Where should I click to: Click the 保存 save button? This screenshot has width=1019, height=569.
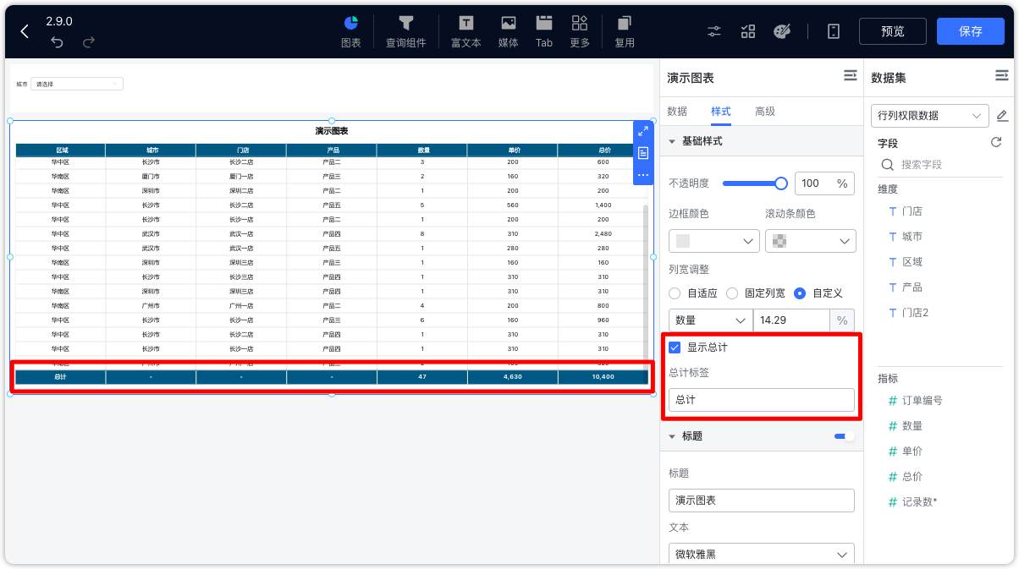click(970, 30)
